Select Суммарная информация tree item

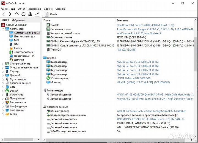pos(25,33)
